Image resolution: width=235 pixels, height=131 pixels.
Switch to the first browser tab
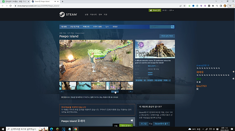[16, 1]
